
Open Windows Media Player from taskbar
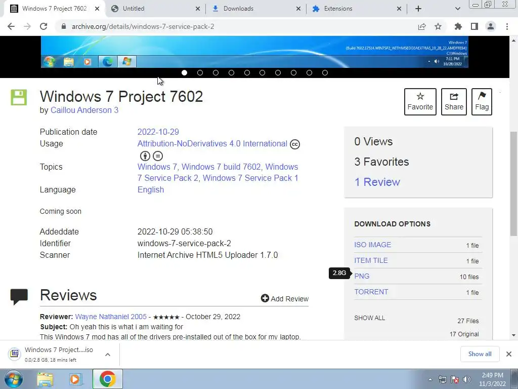tap(75, 379)
